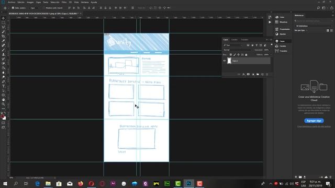Select the Move tool
Image resolution: width=335 pixels, height=188 pixels.
(3, 18)
